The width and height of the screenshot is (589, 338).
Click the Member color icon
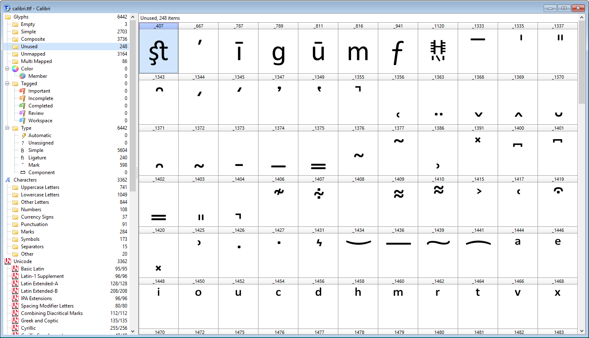pyautogui.click(x=23, y=76)
